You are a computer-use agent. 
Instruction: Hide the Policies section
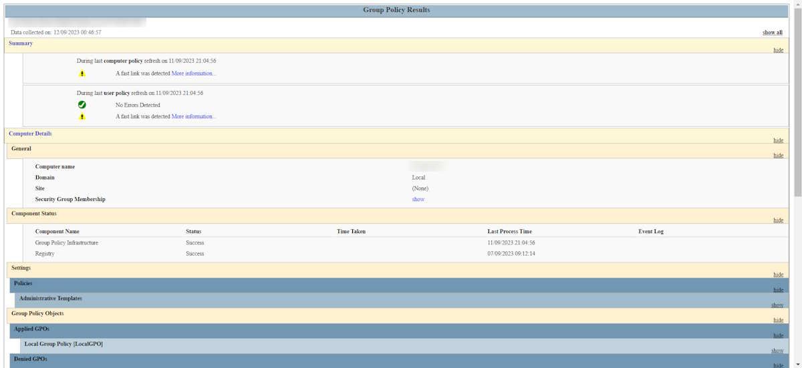[x=778, y=290]
